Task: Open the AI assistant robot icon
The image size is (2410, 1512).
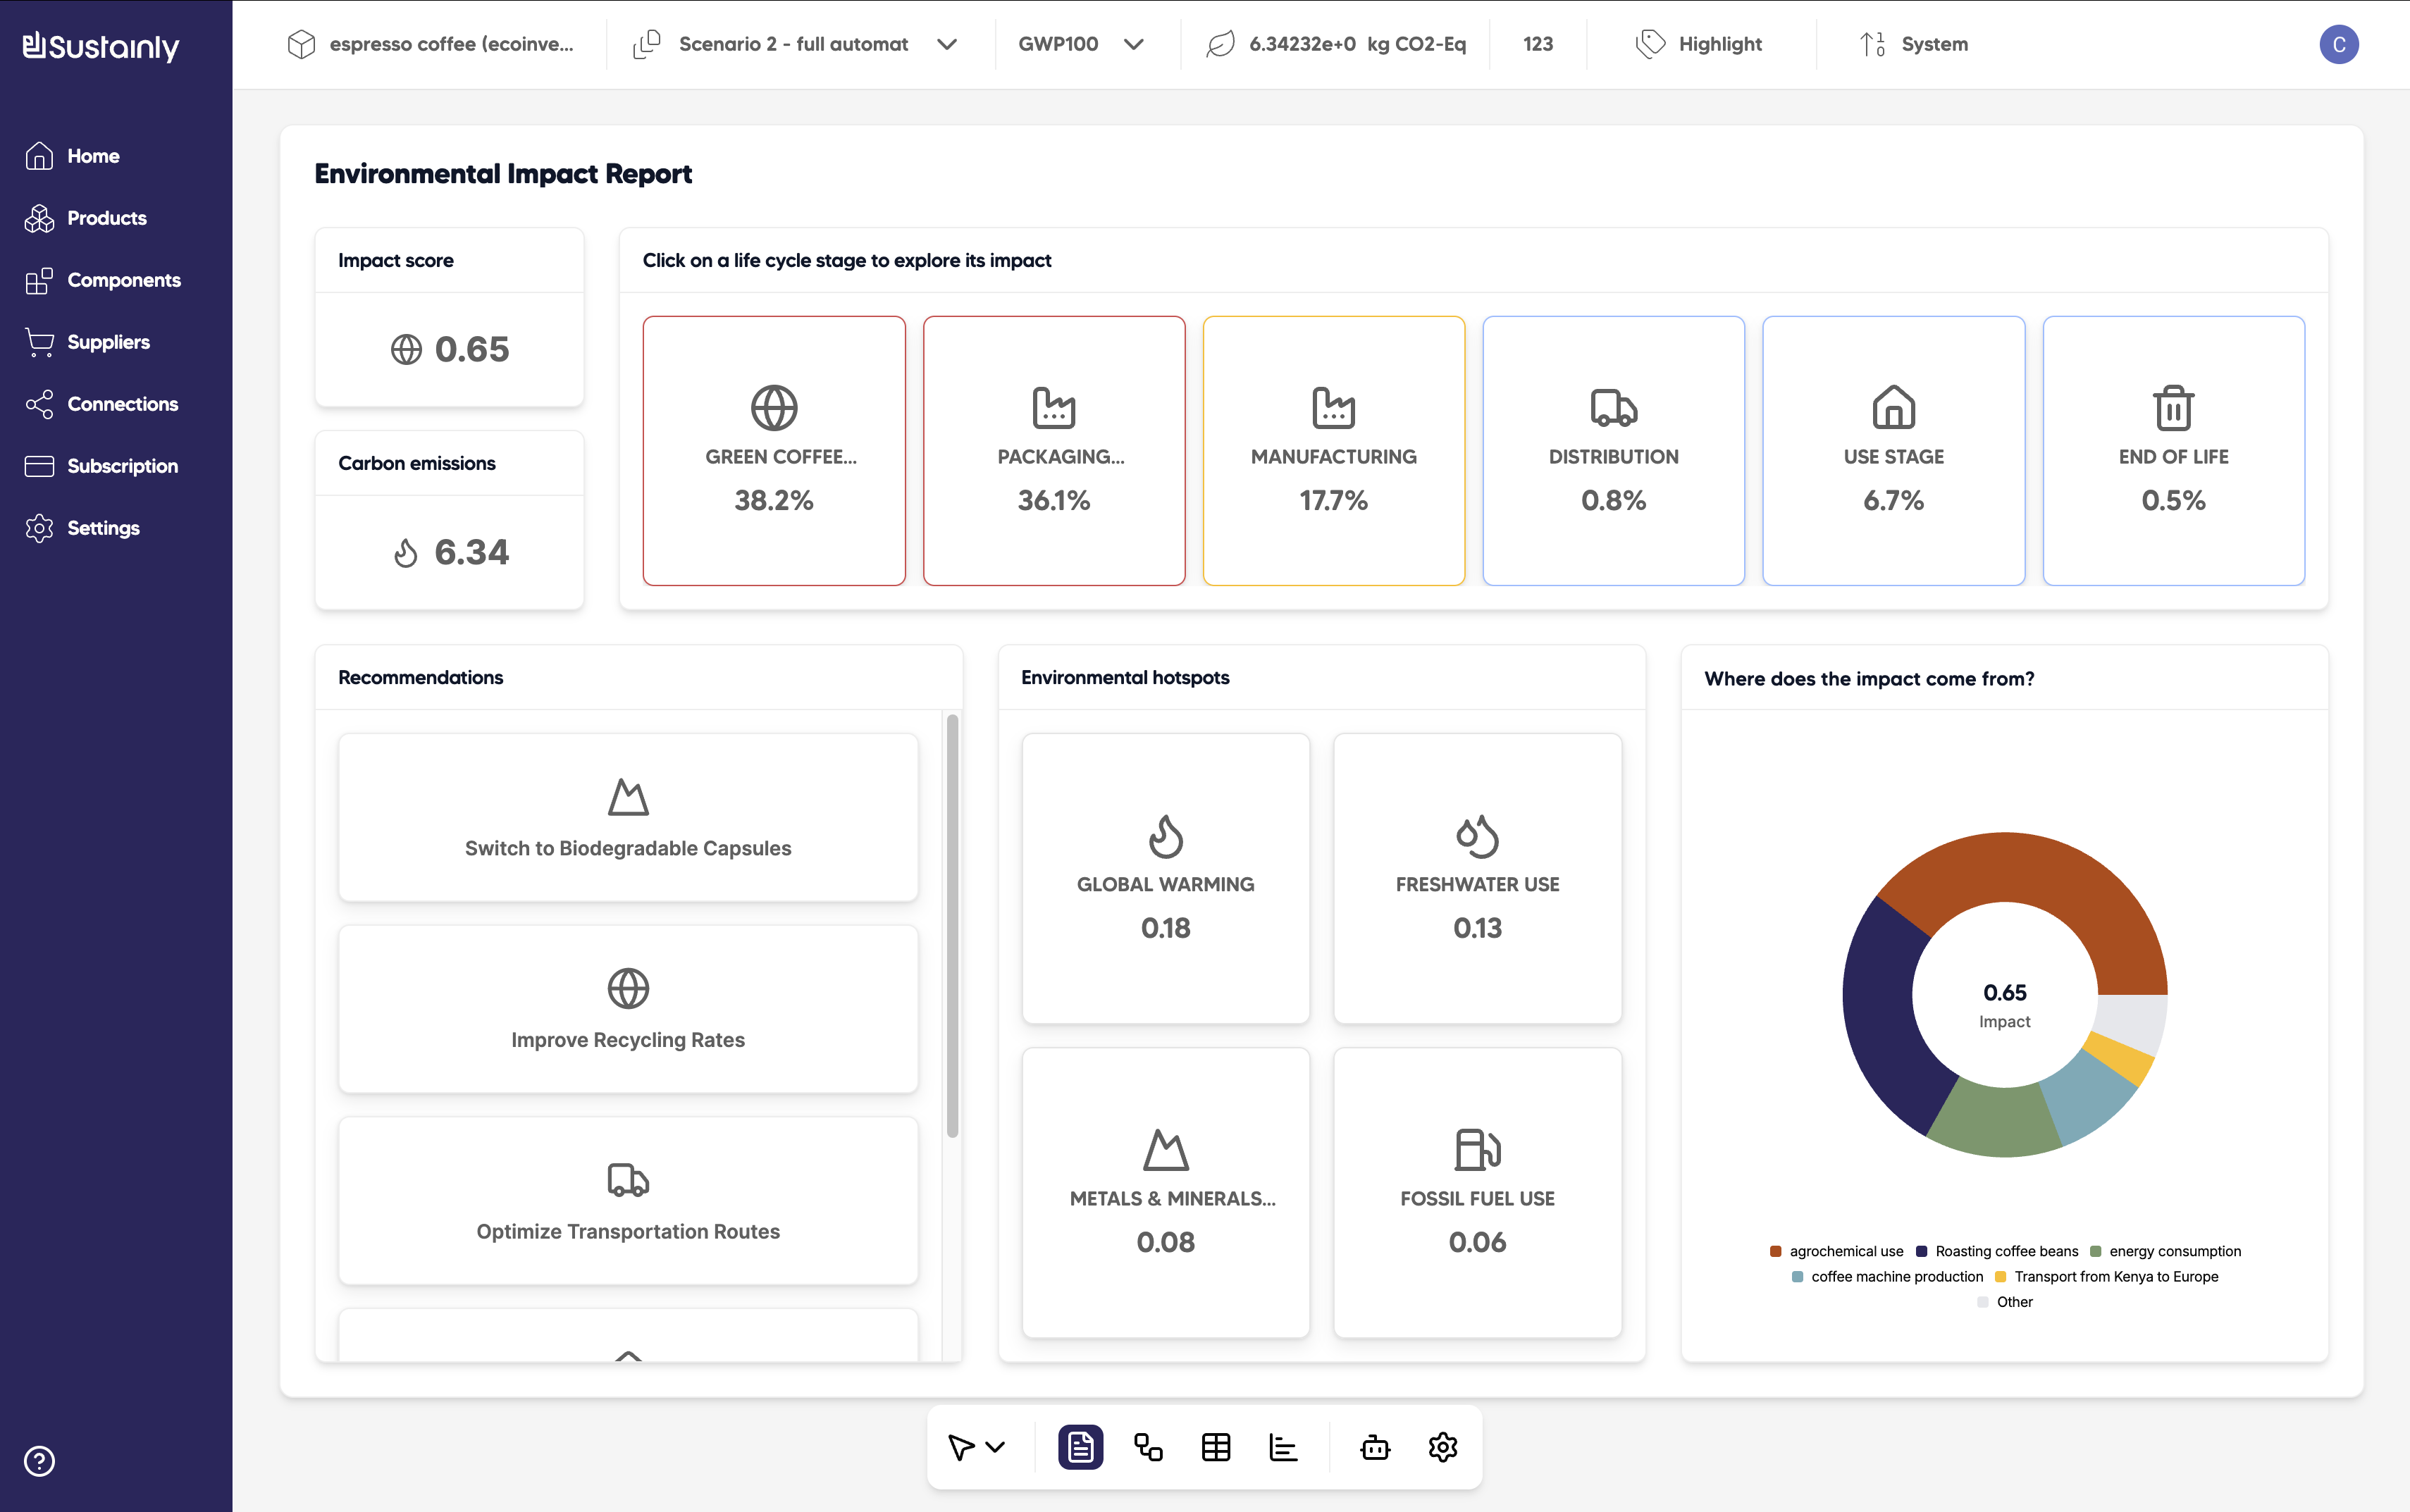Action: [1375, 1447]
